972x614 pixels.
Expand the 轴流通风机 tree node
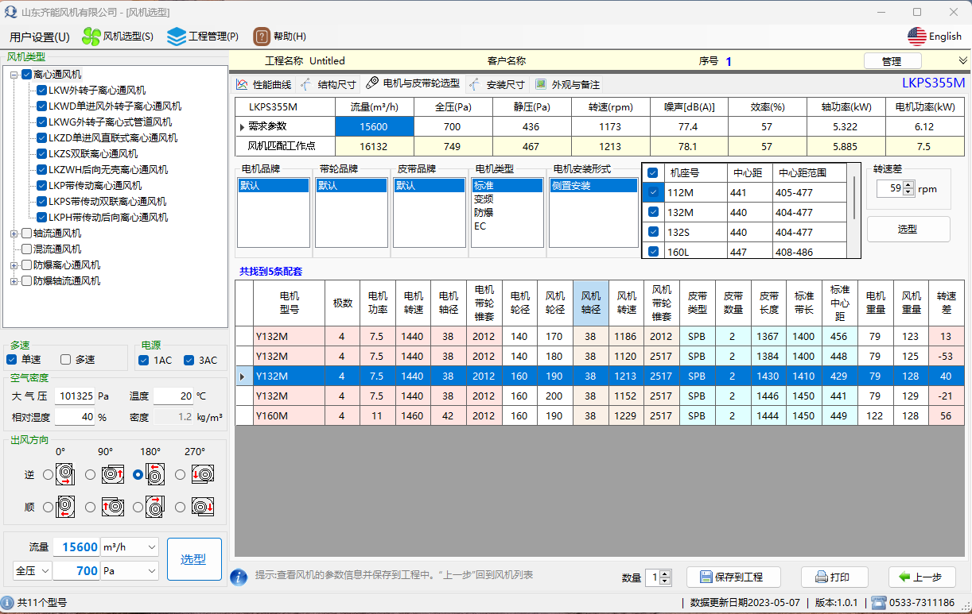point(14,234)
